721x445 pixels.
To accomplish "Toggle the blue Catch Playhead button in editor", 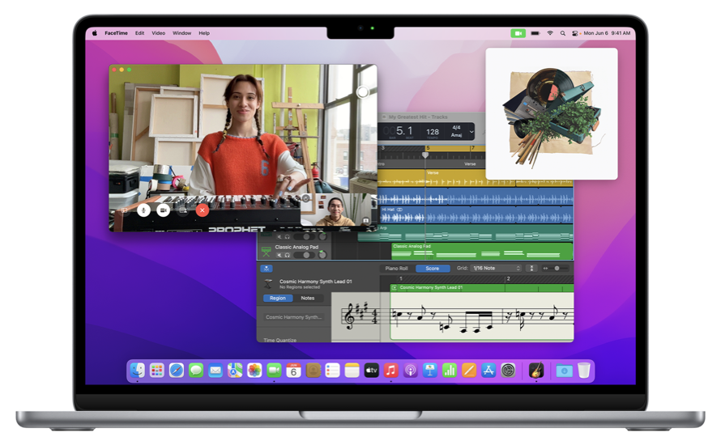I will point(267,269).
